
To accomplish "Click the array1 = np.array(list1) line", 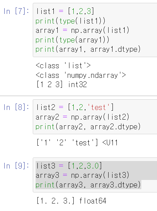I will click(82, 30).
